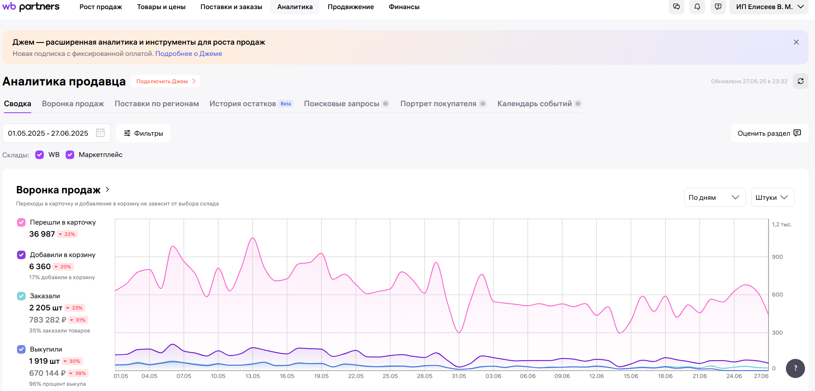Open the notifications bell
Viewport: 815px width, 391px height.
[x=697, y=7]
